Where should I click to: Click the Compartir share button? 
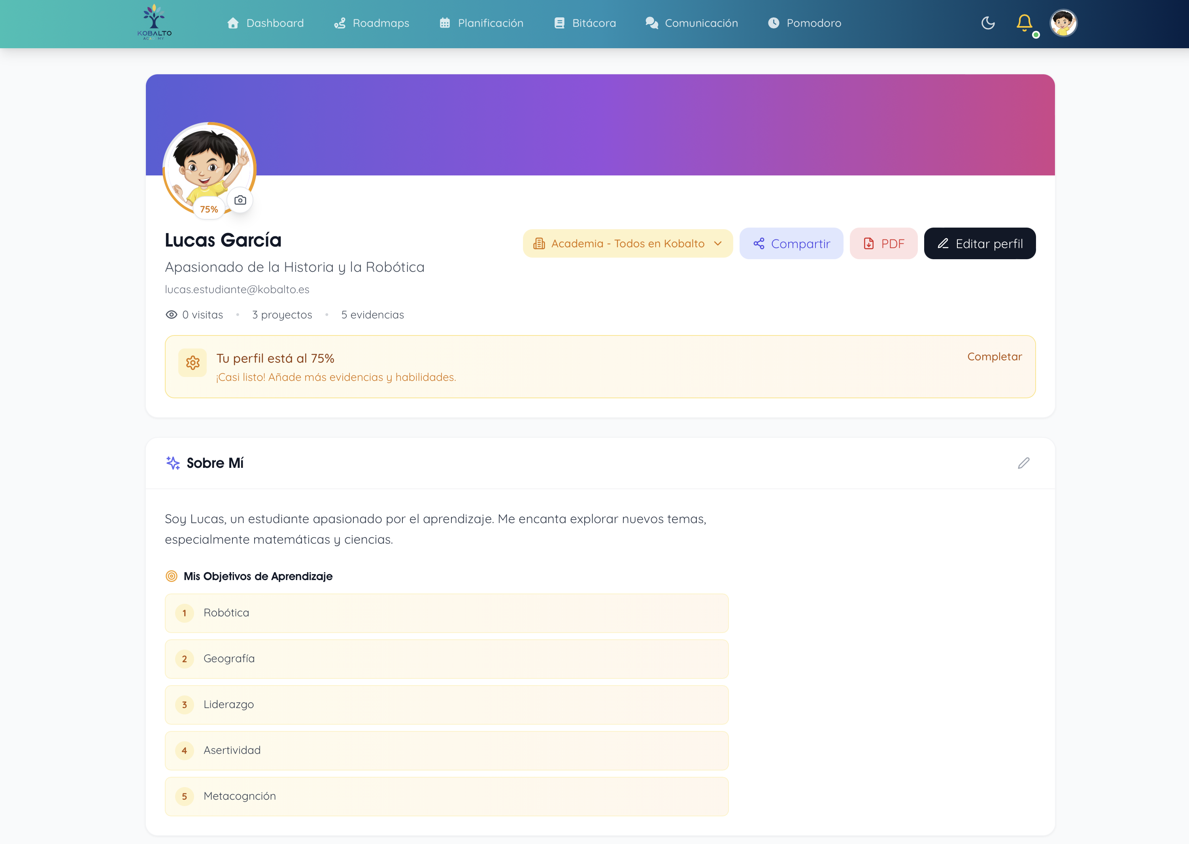(x=791, y=243)
